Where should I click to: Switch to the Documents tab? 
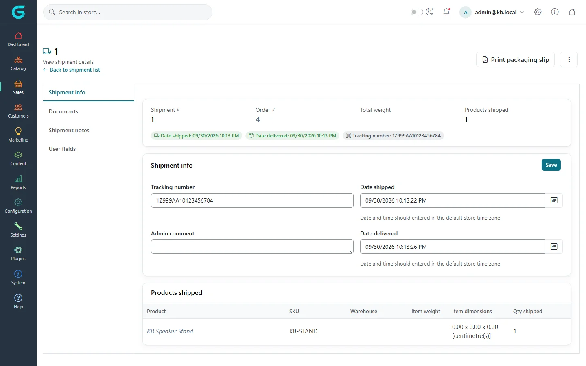pyautogui.click(x=88, y=111)
